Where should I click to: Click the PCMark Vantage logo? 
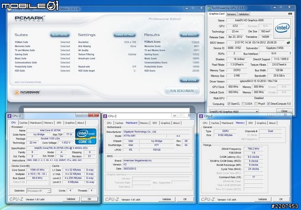[30, 19]
